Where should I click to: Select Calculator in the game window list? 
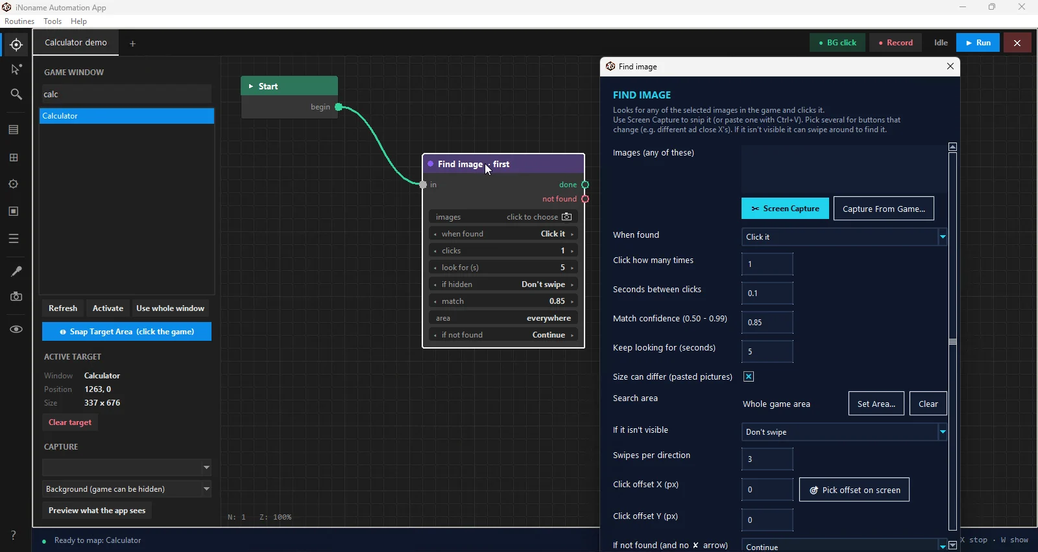click(x=127, y=116)
